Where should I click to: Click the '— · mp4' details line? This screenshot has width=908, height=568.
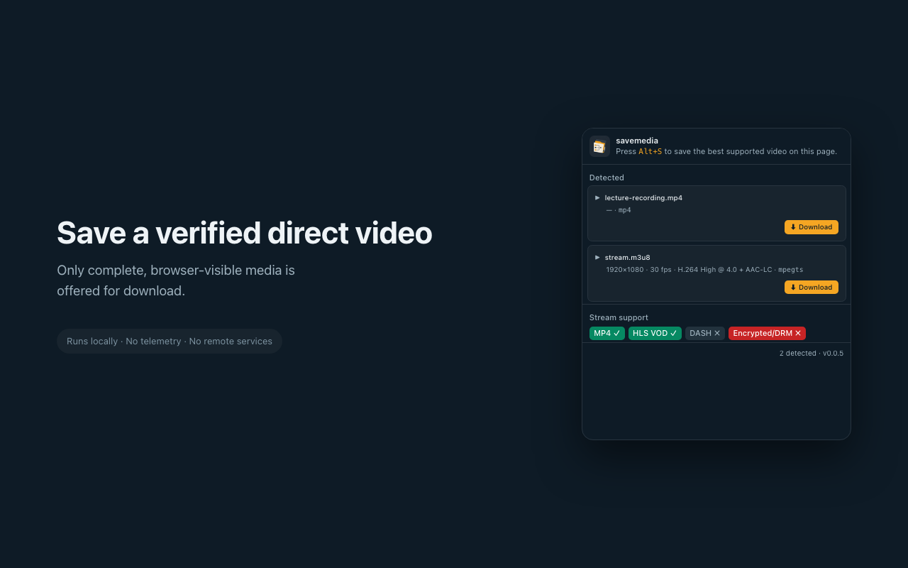tap(619, 210)
